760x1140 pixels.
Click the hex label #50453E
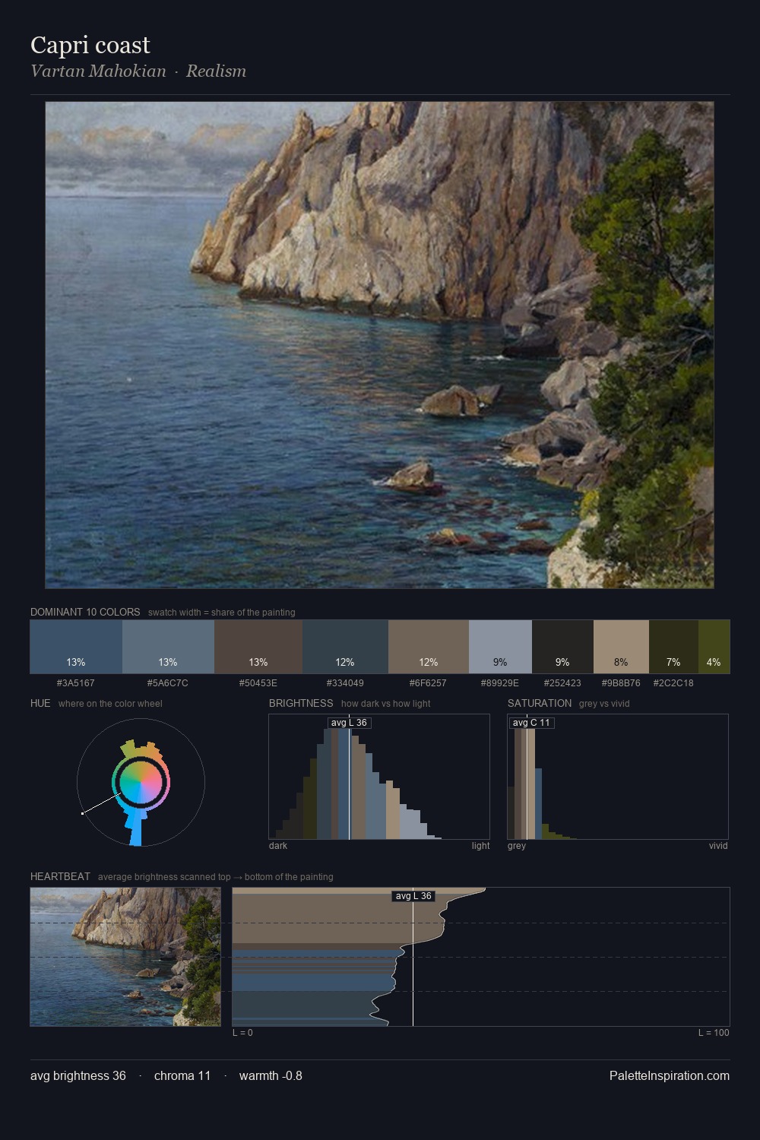pos(258,683)
